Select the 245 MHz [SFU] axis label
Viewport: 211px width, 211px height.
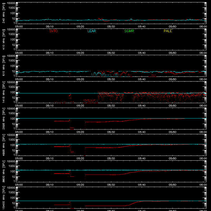(x=4, y=13)
